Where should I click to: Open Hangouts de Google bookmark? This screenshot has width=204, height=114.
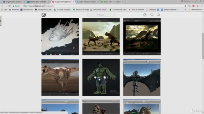(81, 10)
